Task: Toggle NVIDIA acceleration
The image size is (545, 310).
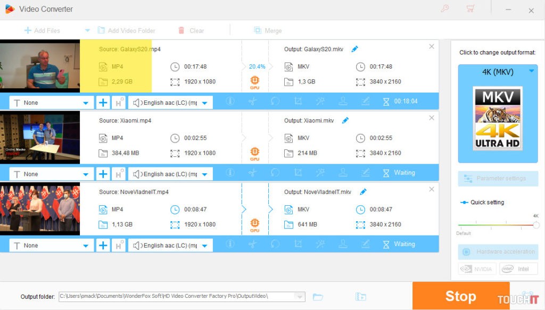Action: (x=477, y=269)
